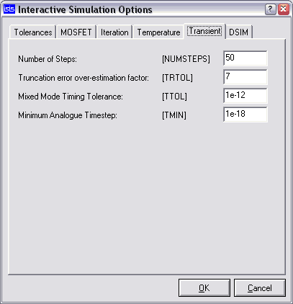Focus the Mixed Mode Timing Tolerance field

point(245,96)
